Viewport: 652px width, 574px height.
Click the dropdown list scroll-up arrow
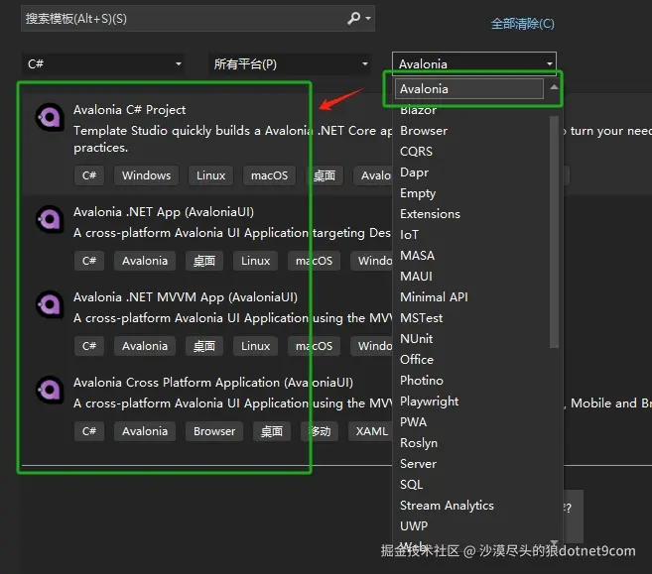point(554,87)
